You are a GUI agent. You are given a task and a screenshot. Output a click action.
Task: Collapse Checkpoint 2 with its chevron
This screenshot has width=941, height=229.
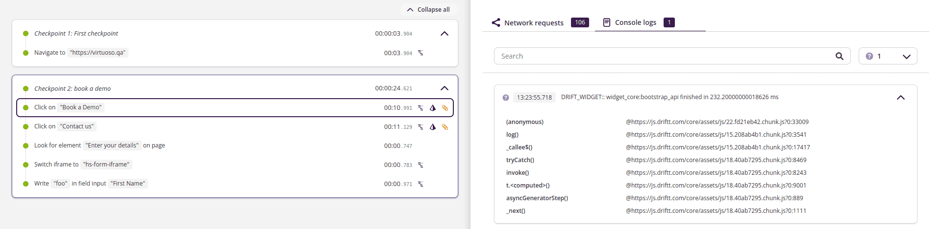coord(445,88)
